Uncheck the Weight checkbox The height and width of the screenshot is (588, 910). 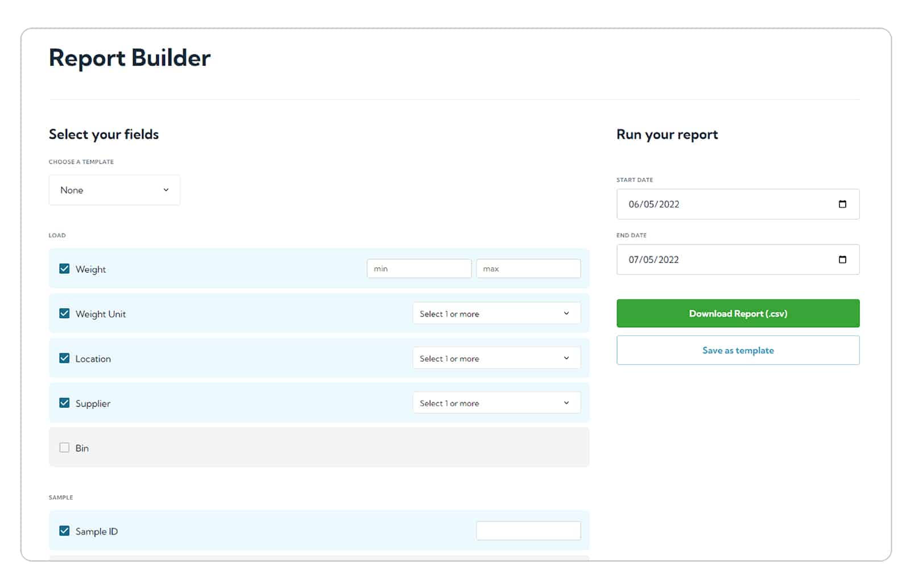64,269
